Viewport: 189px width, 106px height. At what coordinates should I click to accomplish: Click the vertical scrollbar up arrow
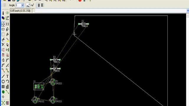point(188,15)
